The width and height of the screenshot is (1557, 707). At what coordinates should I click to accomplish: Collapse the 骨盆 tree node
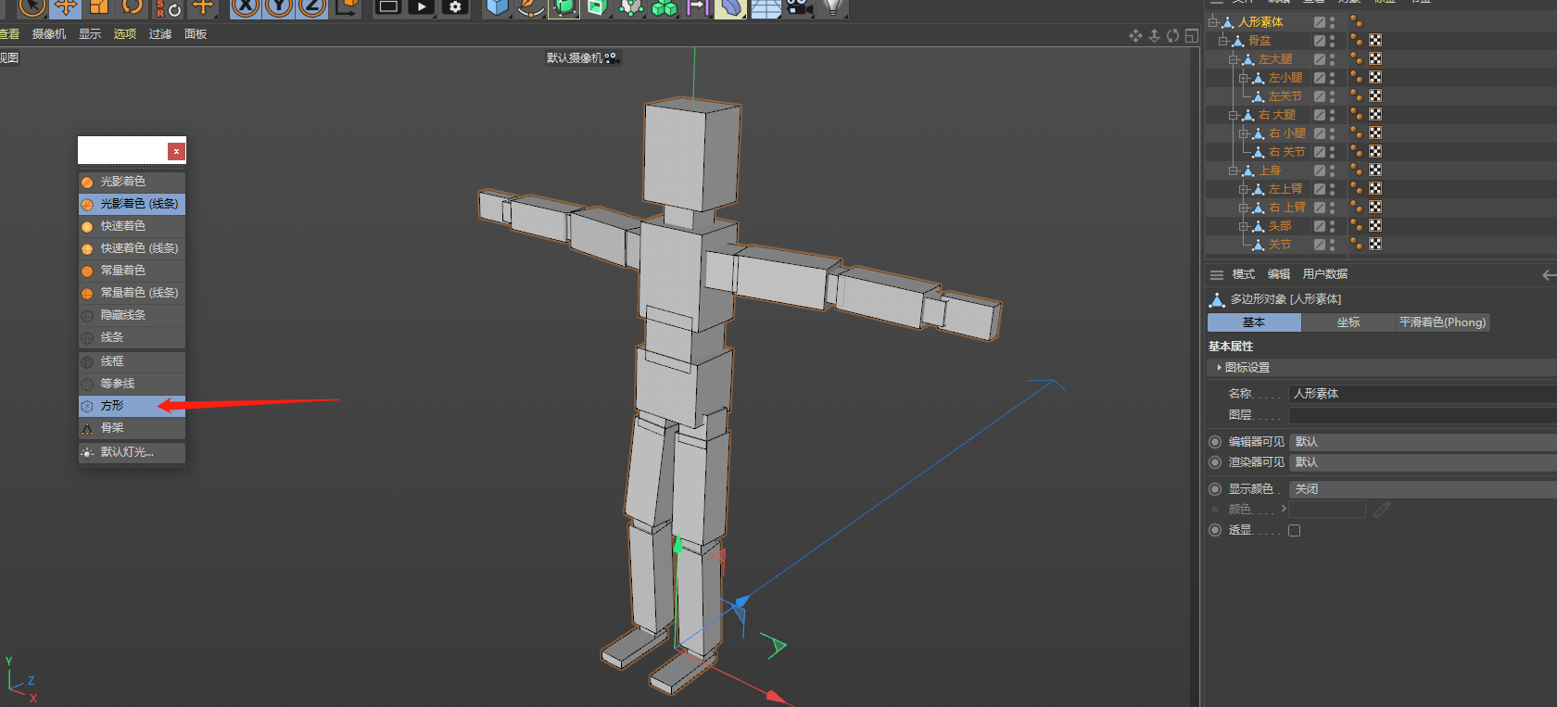(x=1222, y=40)
